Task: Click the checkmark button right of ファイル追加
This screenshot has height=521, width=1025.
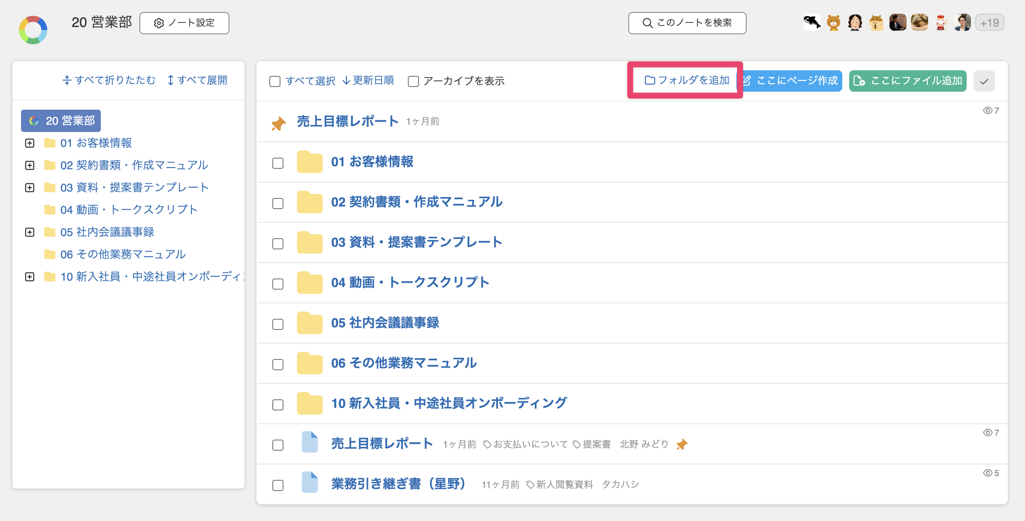Action: click(x=984, y=81)
